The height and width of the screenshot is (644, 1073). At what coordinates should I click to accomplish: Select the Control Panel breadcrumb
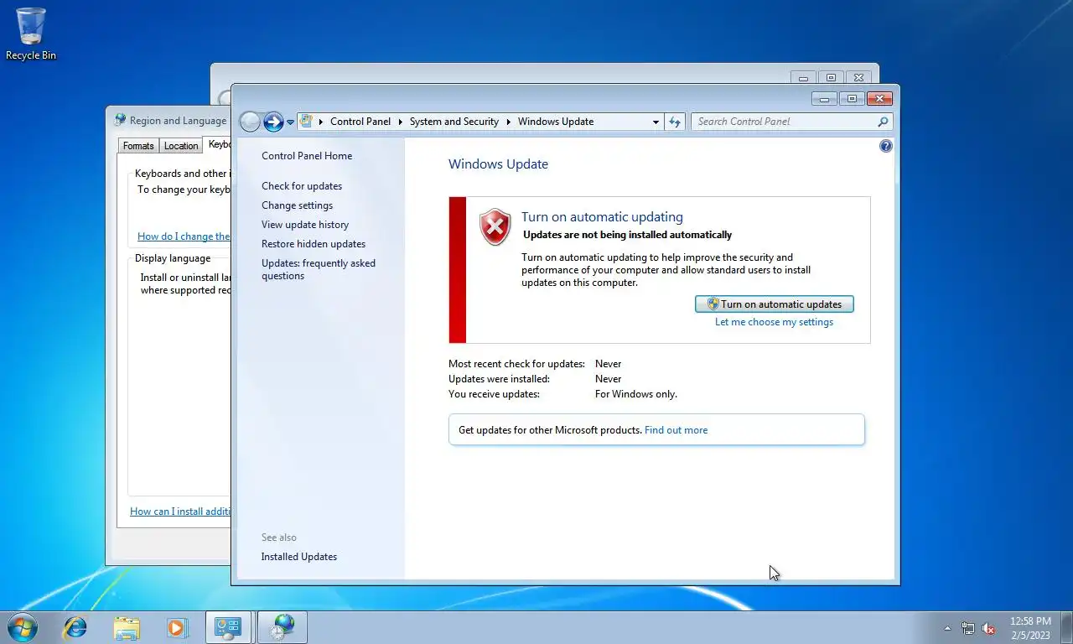[x=360, y=122]
